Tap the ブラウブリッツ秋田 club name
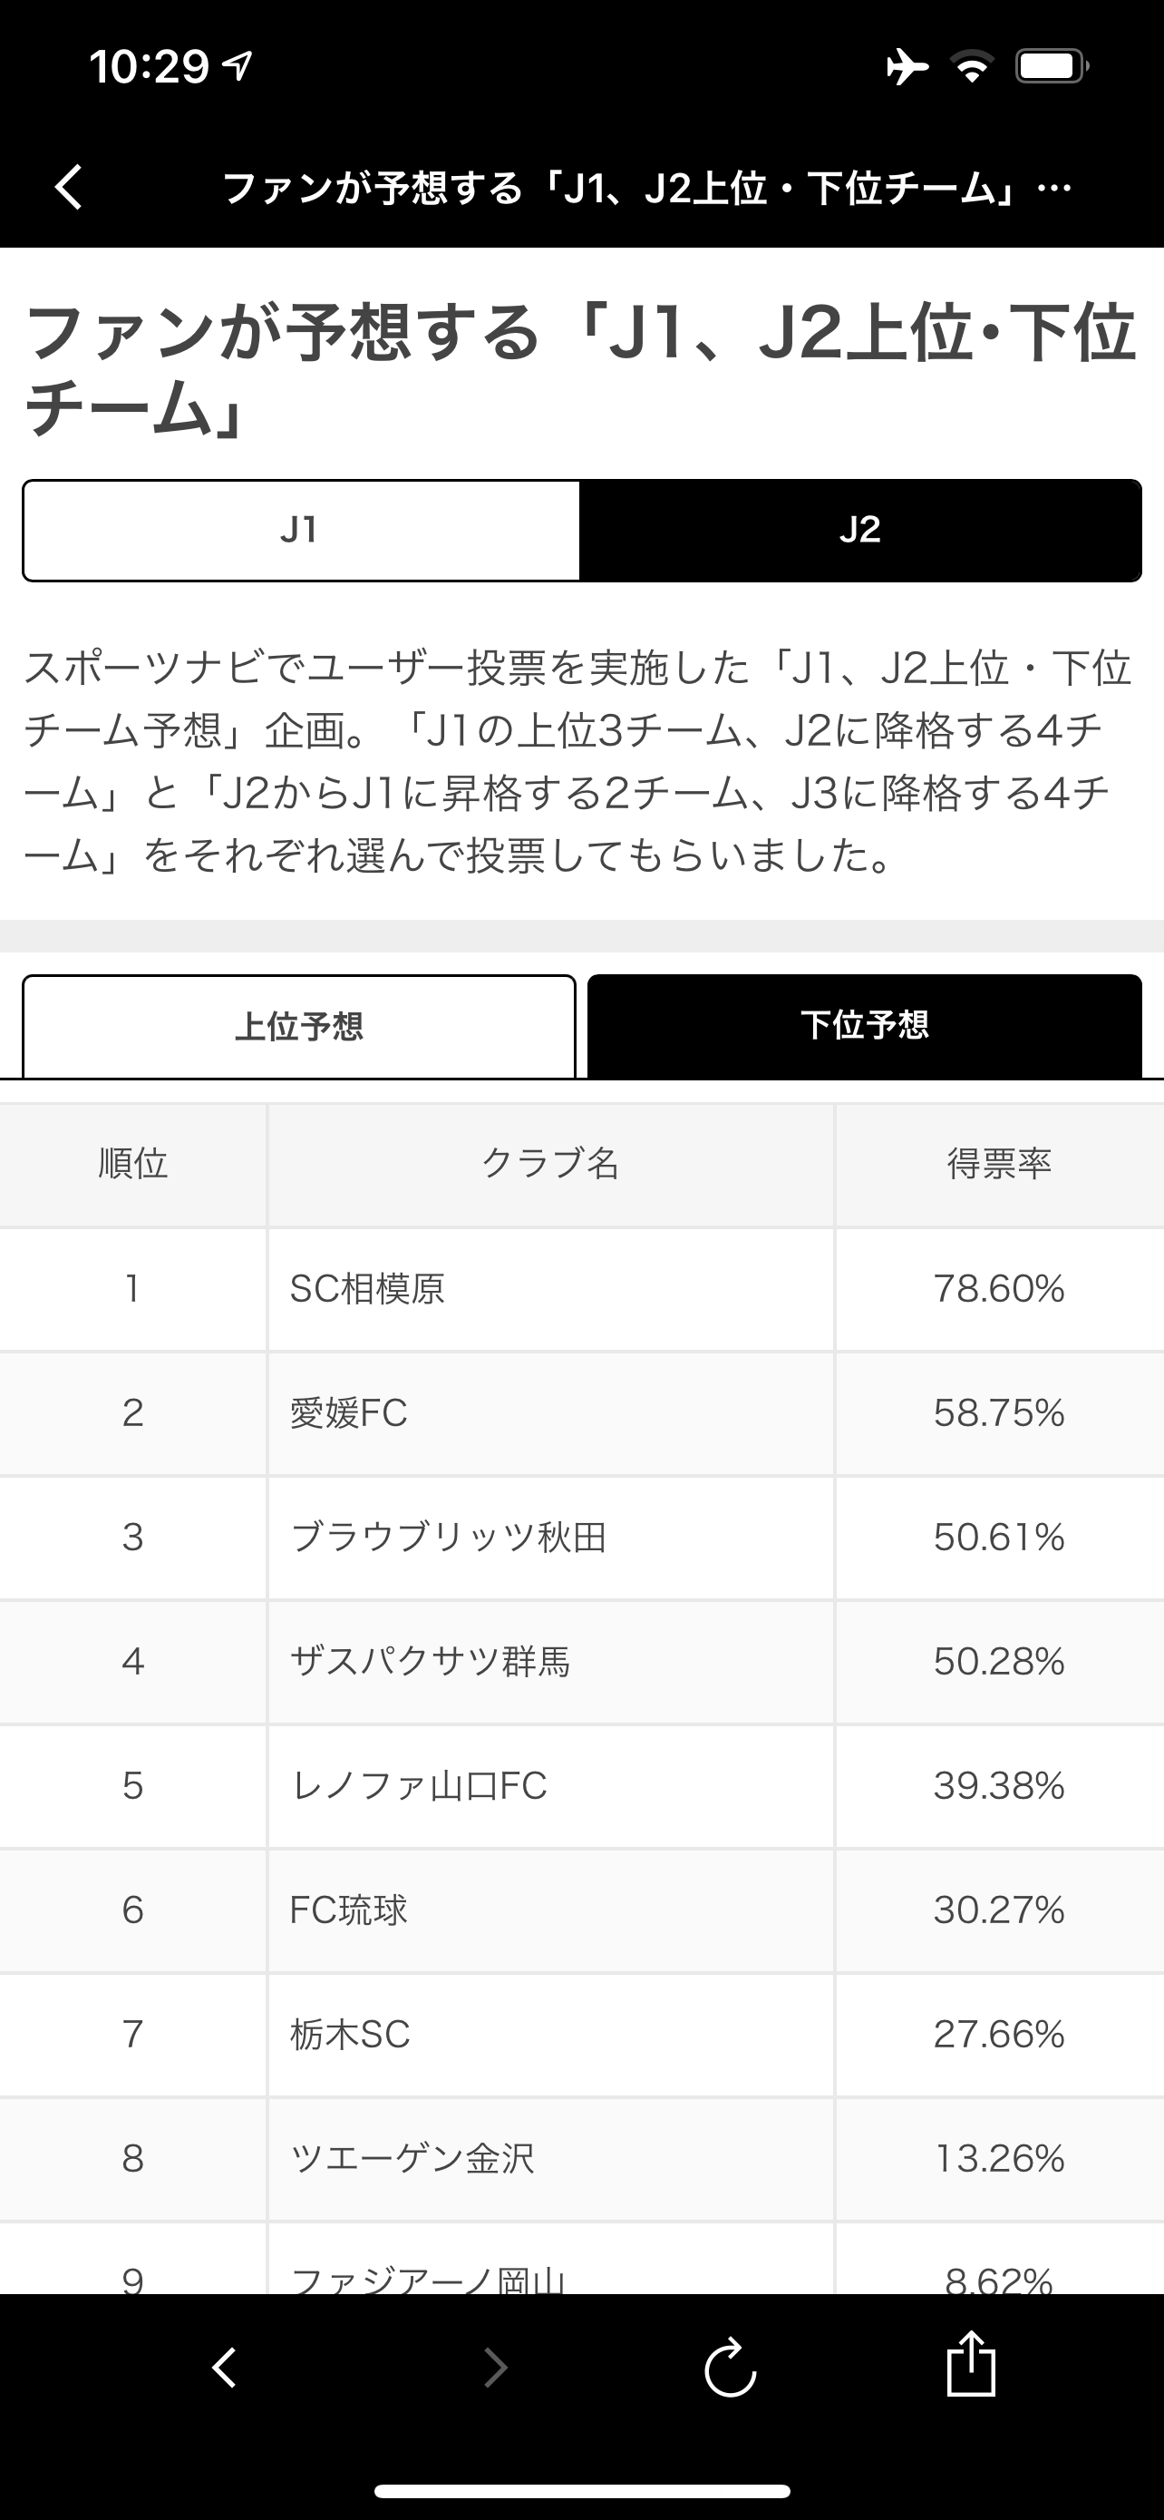This screenshot has width=1164, height=2520. tap(449, 1537)
